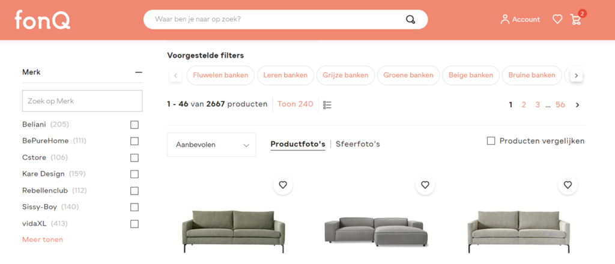Screen dimensions: 615x264
Task: Tick the vidaXL brand checkbox
Action: pyautogui.click(x=135, y=224)
